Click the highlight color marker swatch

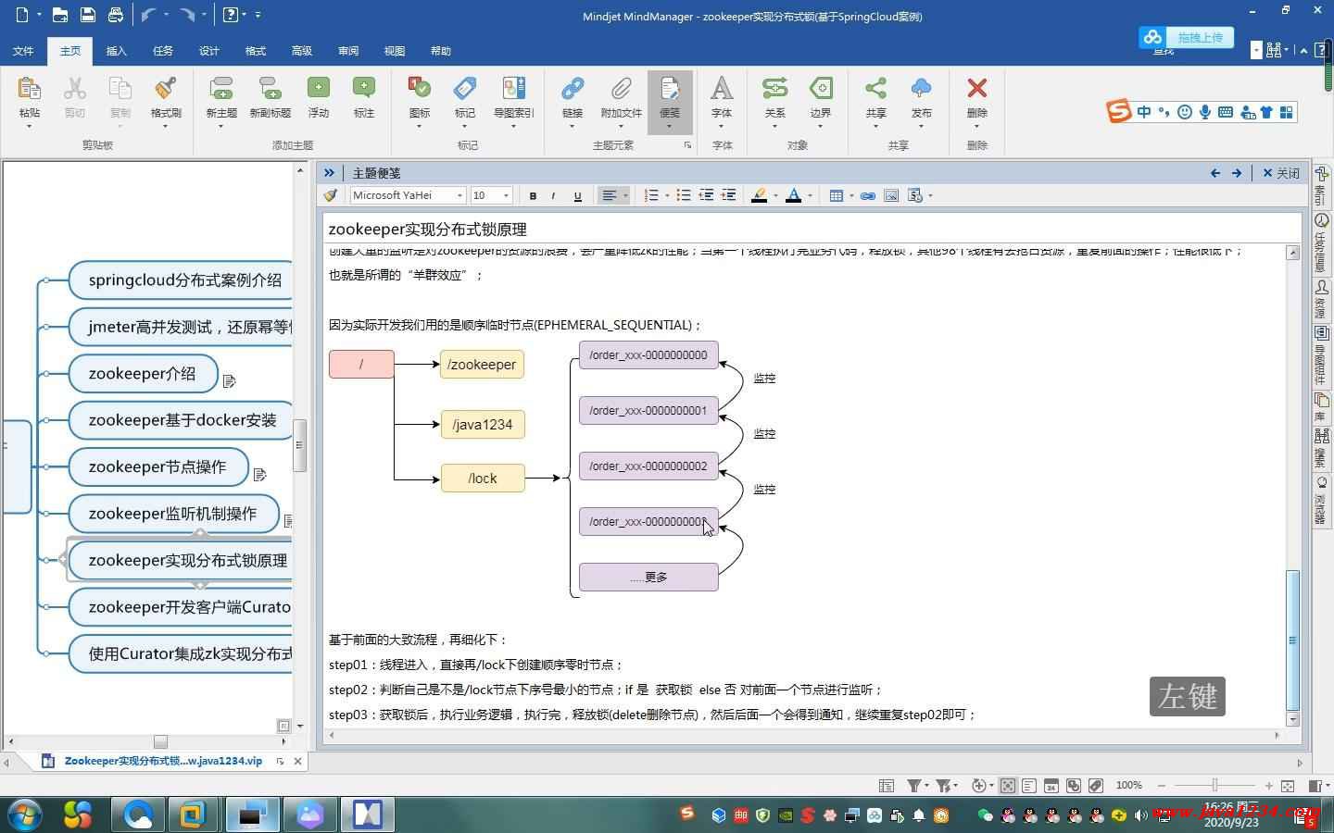pos(760,195)
